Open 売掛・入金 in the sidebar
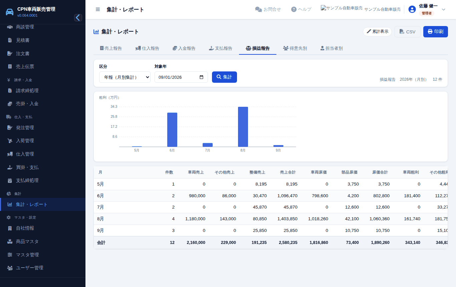 click(43, 104)
